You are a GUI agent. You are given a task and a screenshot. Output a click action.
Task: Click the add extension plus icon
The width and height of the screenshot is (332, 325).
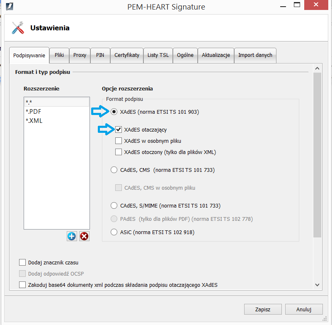click(72, 236)
